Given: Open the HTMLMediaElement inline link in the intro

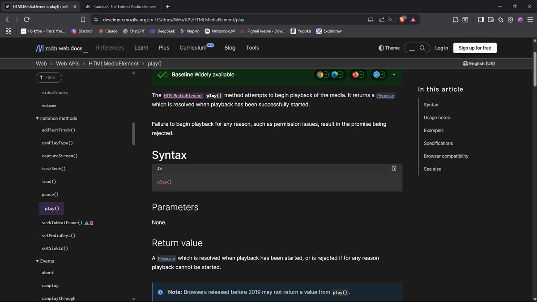Looking at the screenshot, I should [183, 96].
